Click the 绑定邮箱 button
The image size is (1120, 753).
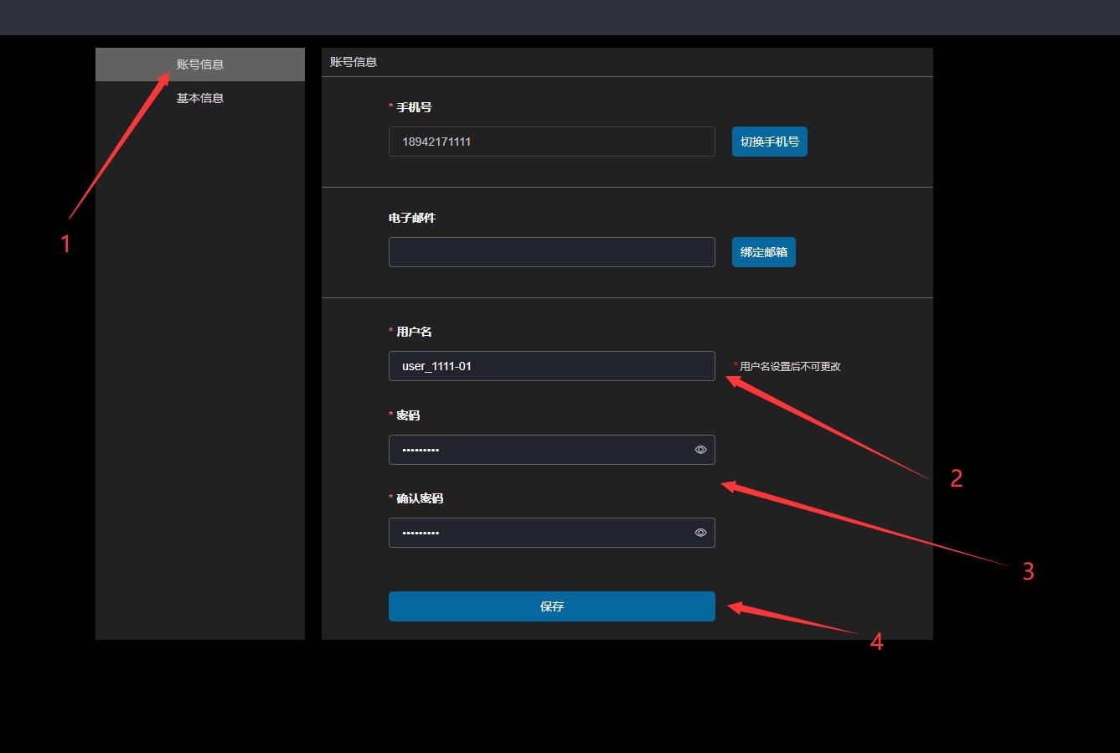point(764,252)
